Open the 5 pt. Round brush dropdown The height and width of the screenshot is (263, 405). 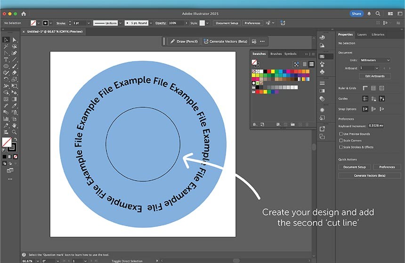(151, 23)
